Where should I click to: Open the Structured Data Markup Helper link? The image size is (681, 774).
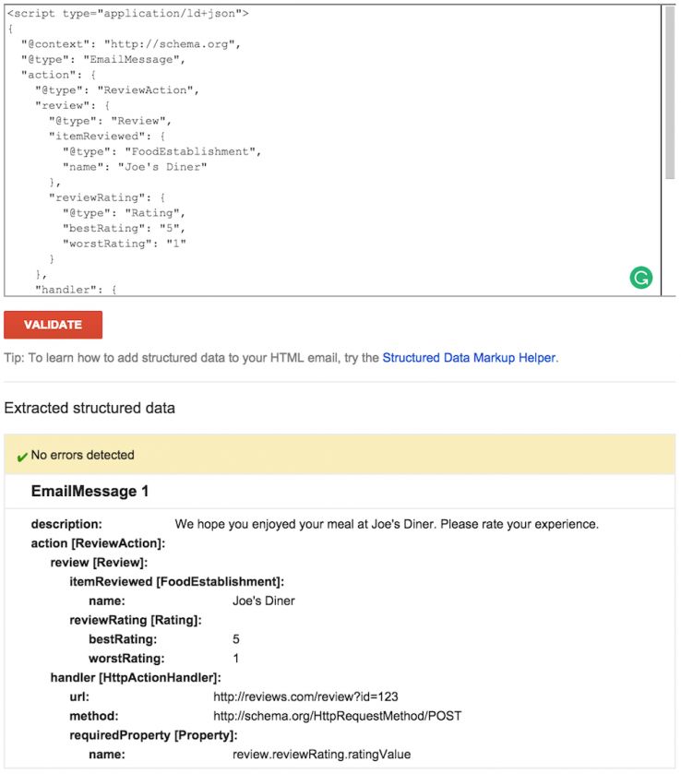[470, 357]
